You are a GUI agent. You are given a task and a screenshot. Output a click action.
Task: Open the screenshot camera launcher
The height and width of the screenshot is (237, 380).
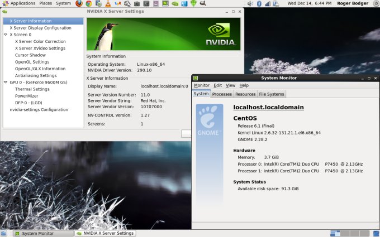137,3
